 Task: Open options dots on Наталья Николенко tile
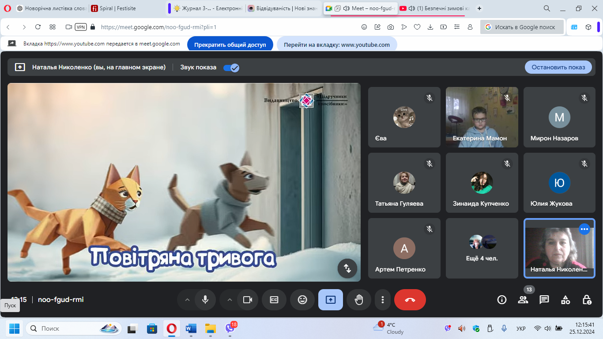[x=584, y=229]
